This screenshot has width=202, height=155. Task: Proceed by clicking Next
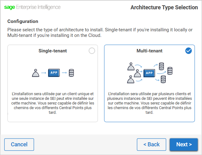184,144
